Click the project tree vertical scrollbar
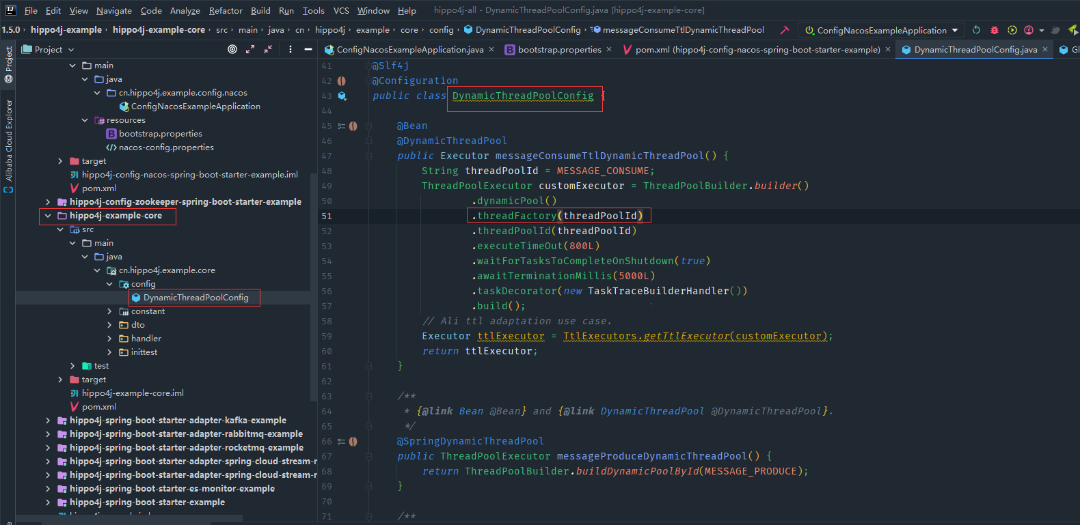Image resolution: width=1080 pixels, height=525 pixels. click(314, 287)
